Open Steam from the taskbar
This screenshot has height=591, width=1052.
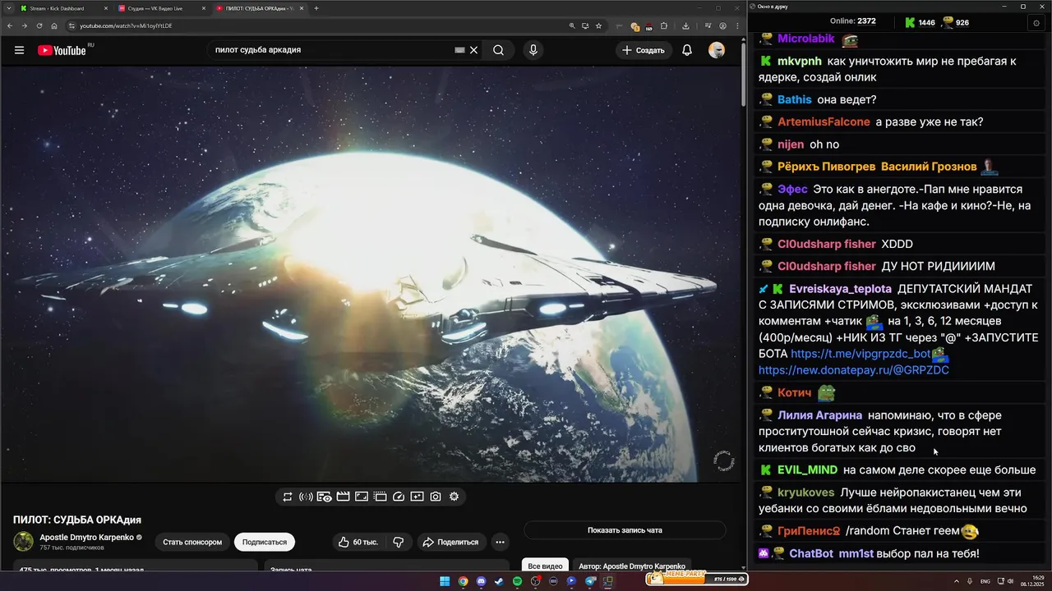click(x=499, y=581)
